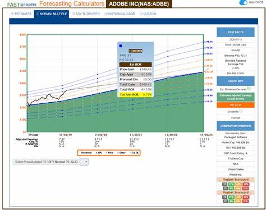This screenshot has height=210, width=266.
Task: Click the Packaged Software sub-industry text
Action: point(236,137)
